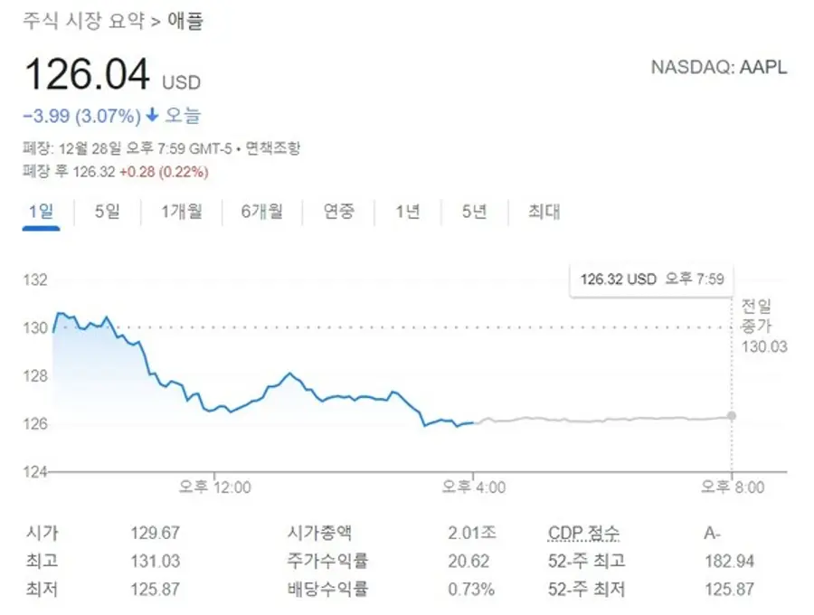The height and width of the screenshot is (615, 814).
Task: Click the 126.32 USD chart tooltip
Action: coord(652,279)
